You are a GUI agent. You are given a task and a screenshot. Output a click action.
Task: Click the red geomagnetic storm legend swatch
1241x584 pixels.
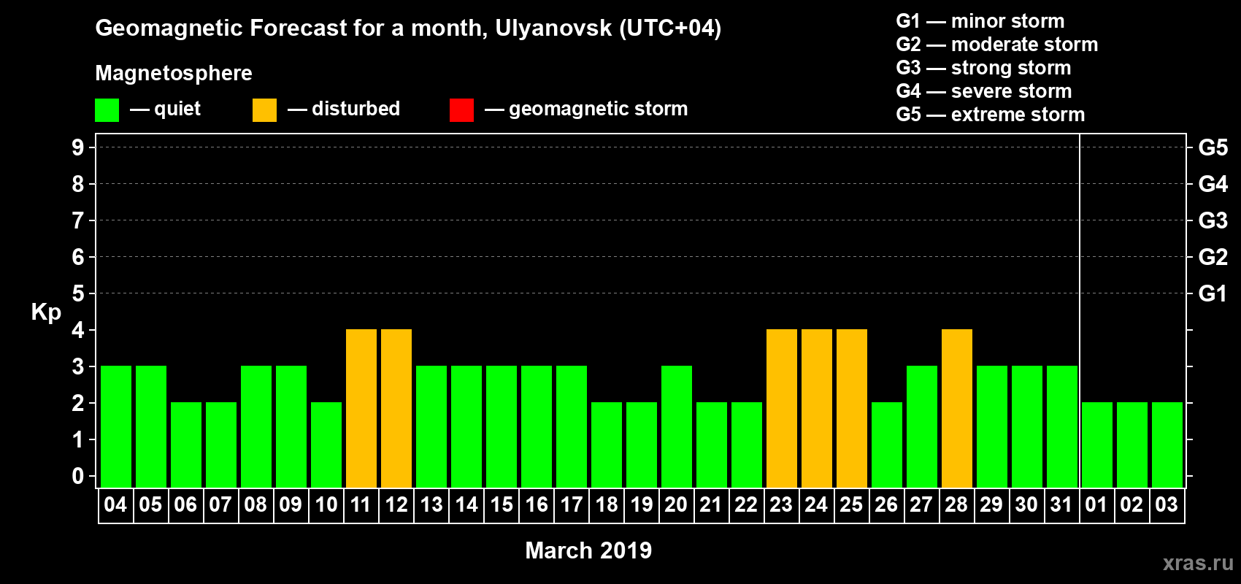pos(461,110)
